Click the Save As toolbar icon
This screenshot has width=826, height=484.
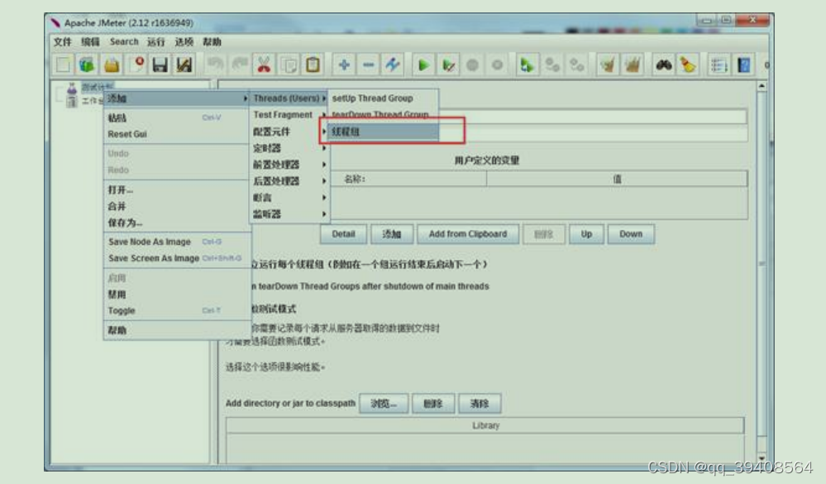184,65
